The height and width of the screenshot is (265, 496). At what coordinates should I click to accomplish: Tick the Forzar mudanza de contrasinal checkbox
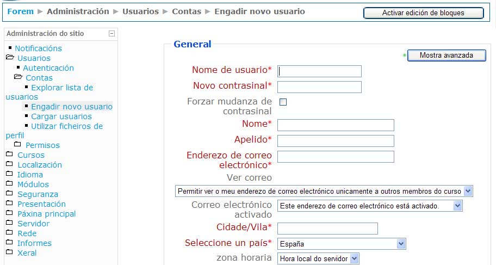(283, 102)
